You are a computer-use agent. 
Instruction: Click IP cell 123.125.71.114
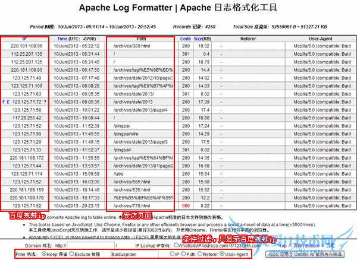[x=27, y=174]
